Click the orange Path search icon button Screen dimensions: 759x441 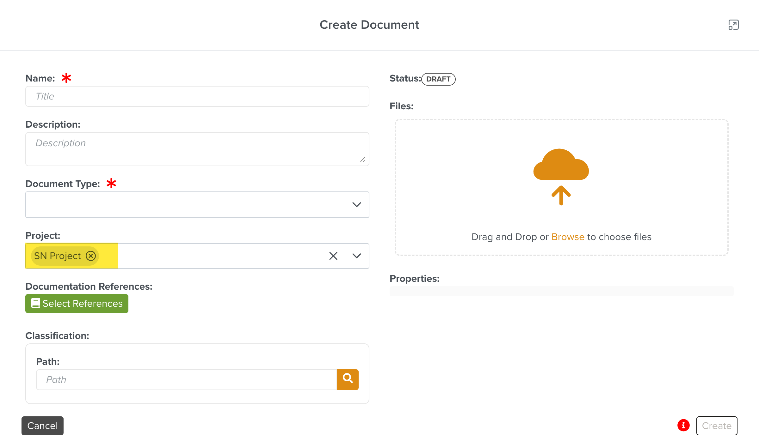click(x=348, y=379)
